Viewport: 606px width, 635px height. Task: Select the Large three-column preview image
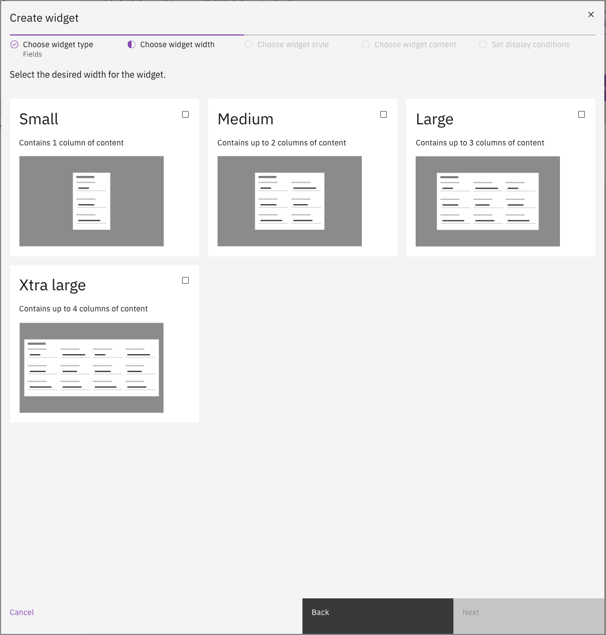(488, 201)
